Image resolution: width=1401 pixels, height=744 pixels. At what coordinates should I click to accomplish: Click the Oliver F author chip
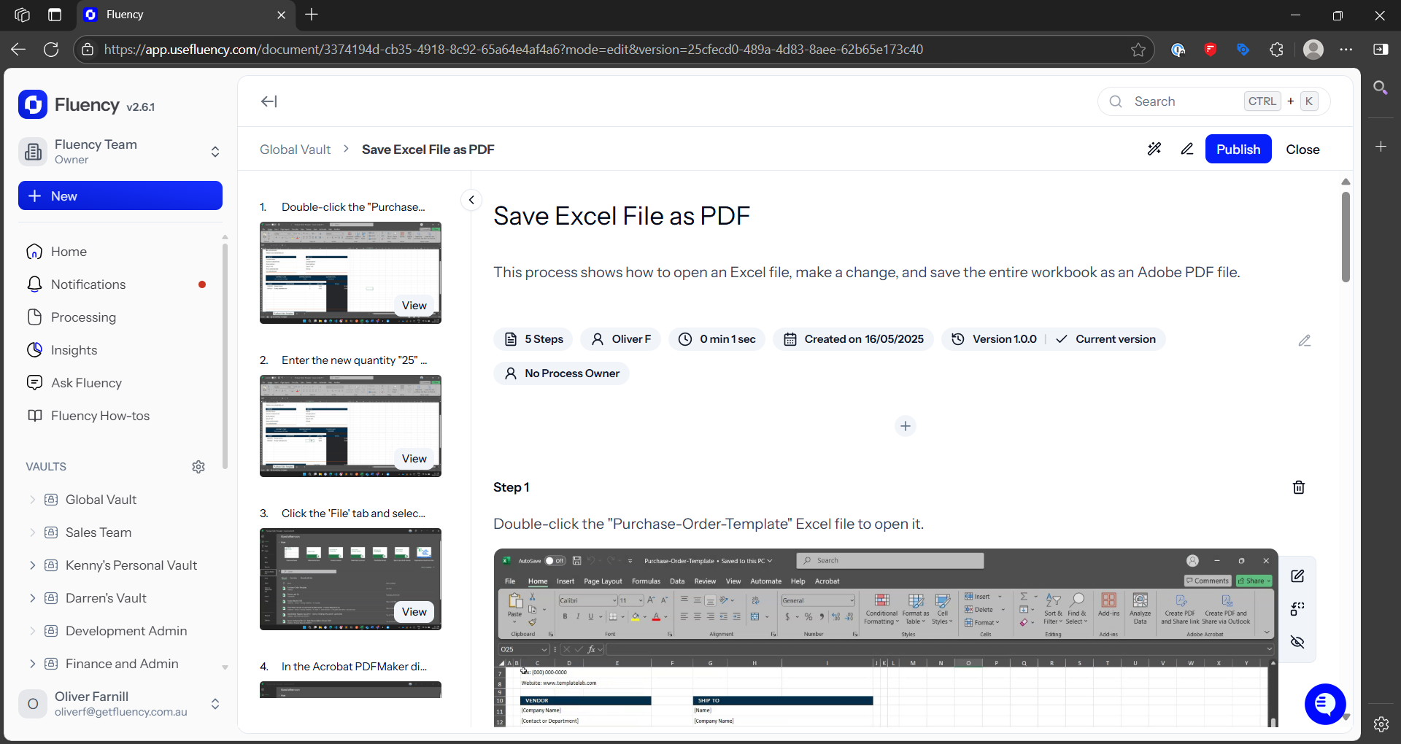[x=620, y=339]
